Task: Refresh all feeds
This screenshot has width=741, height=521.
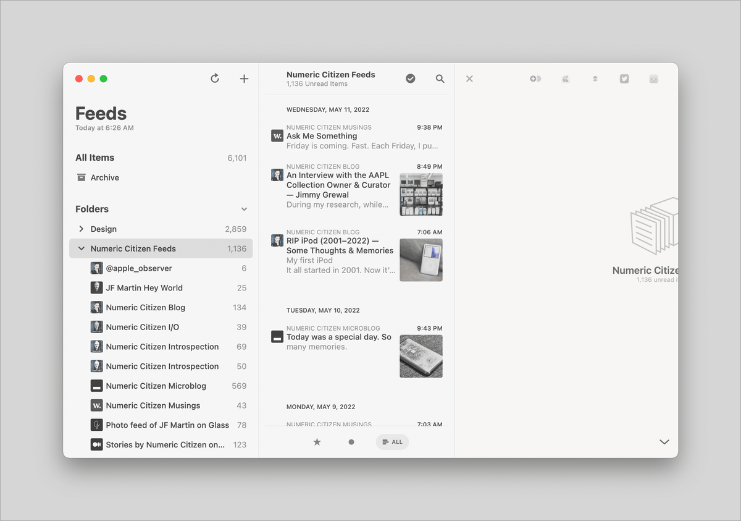Action: 214,78
